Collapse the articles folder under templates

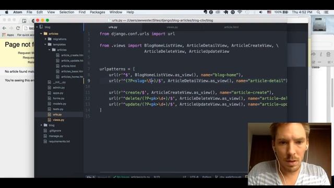pyautogui.click(x=50, y=50)
